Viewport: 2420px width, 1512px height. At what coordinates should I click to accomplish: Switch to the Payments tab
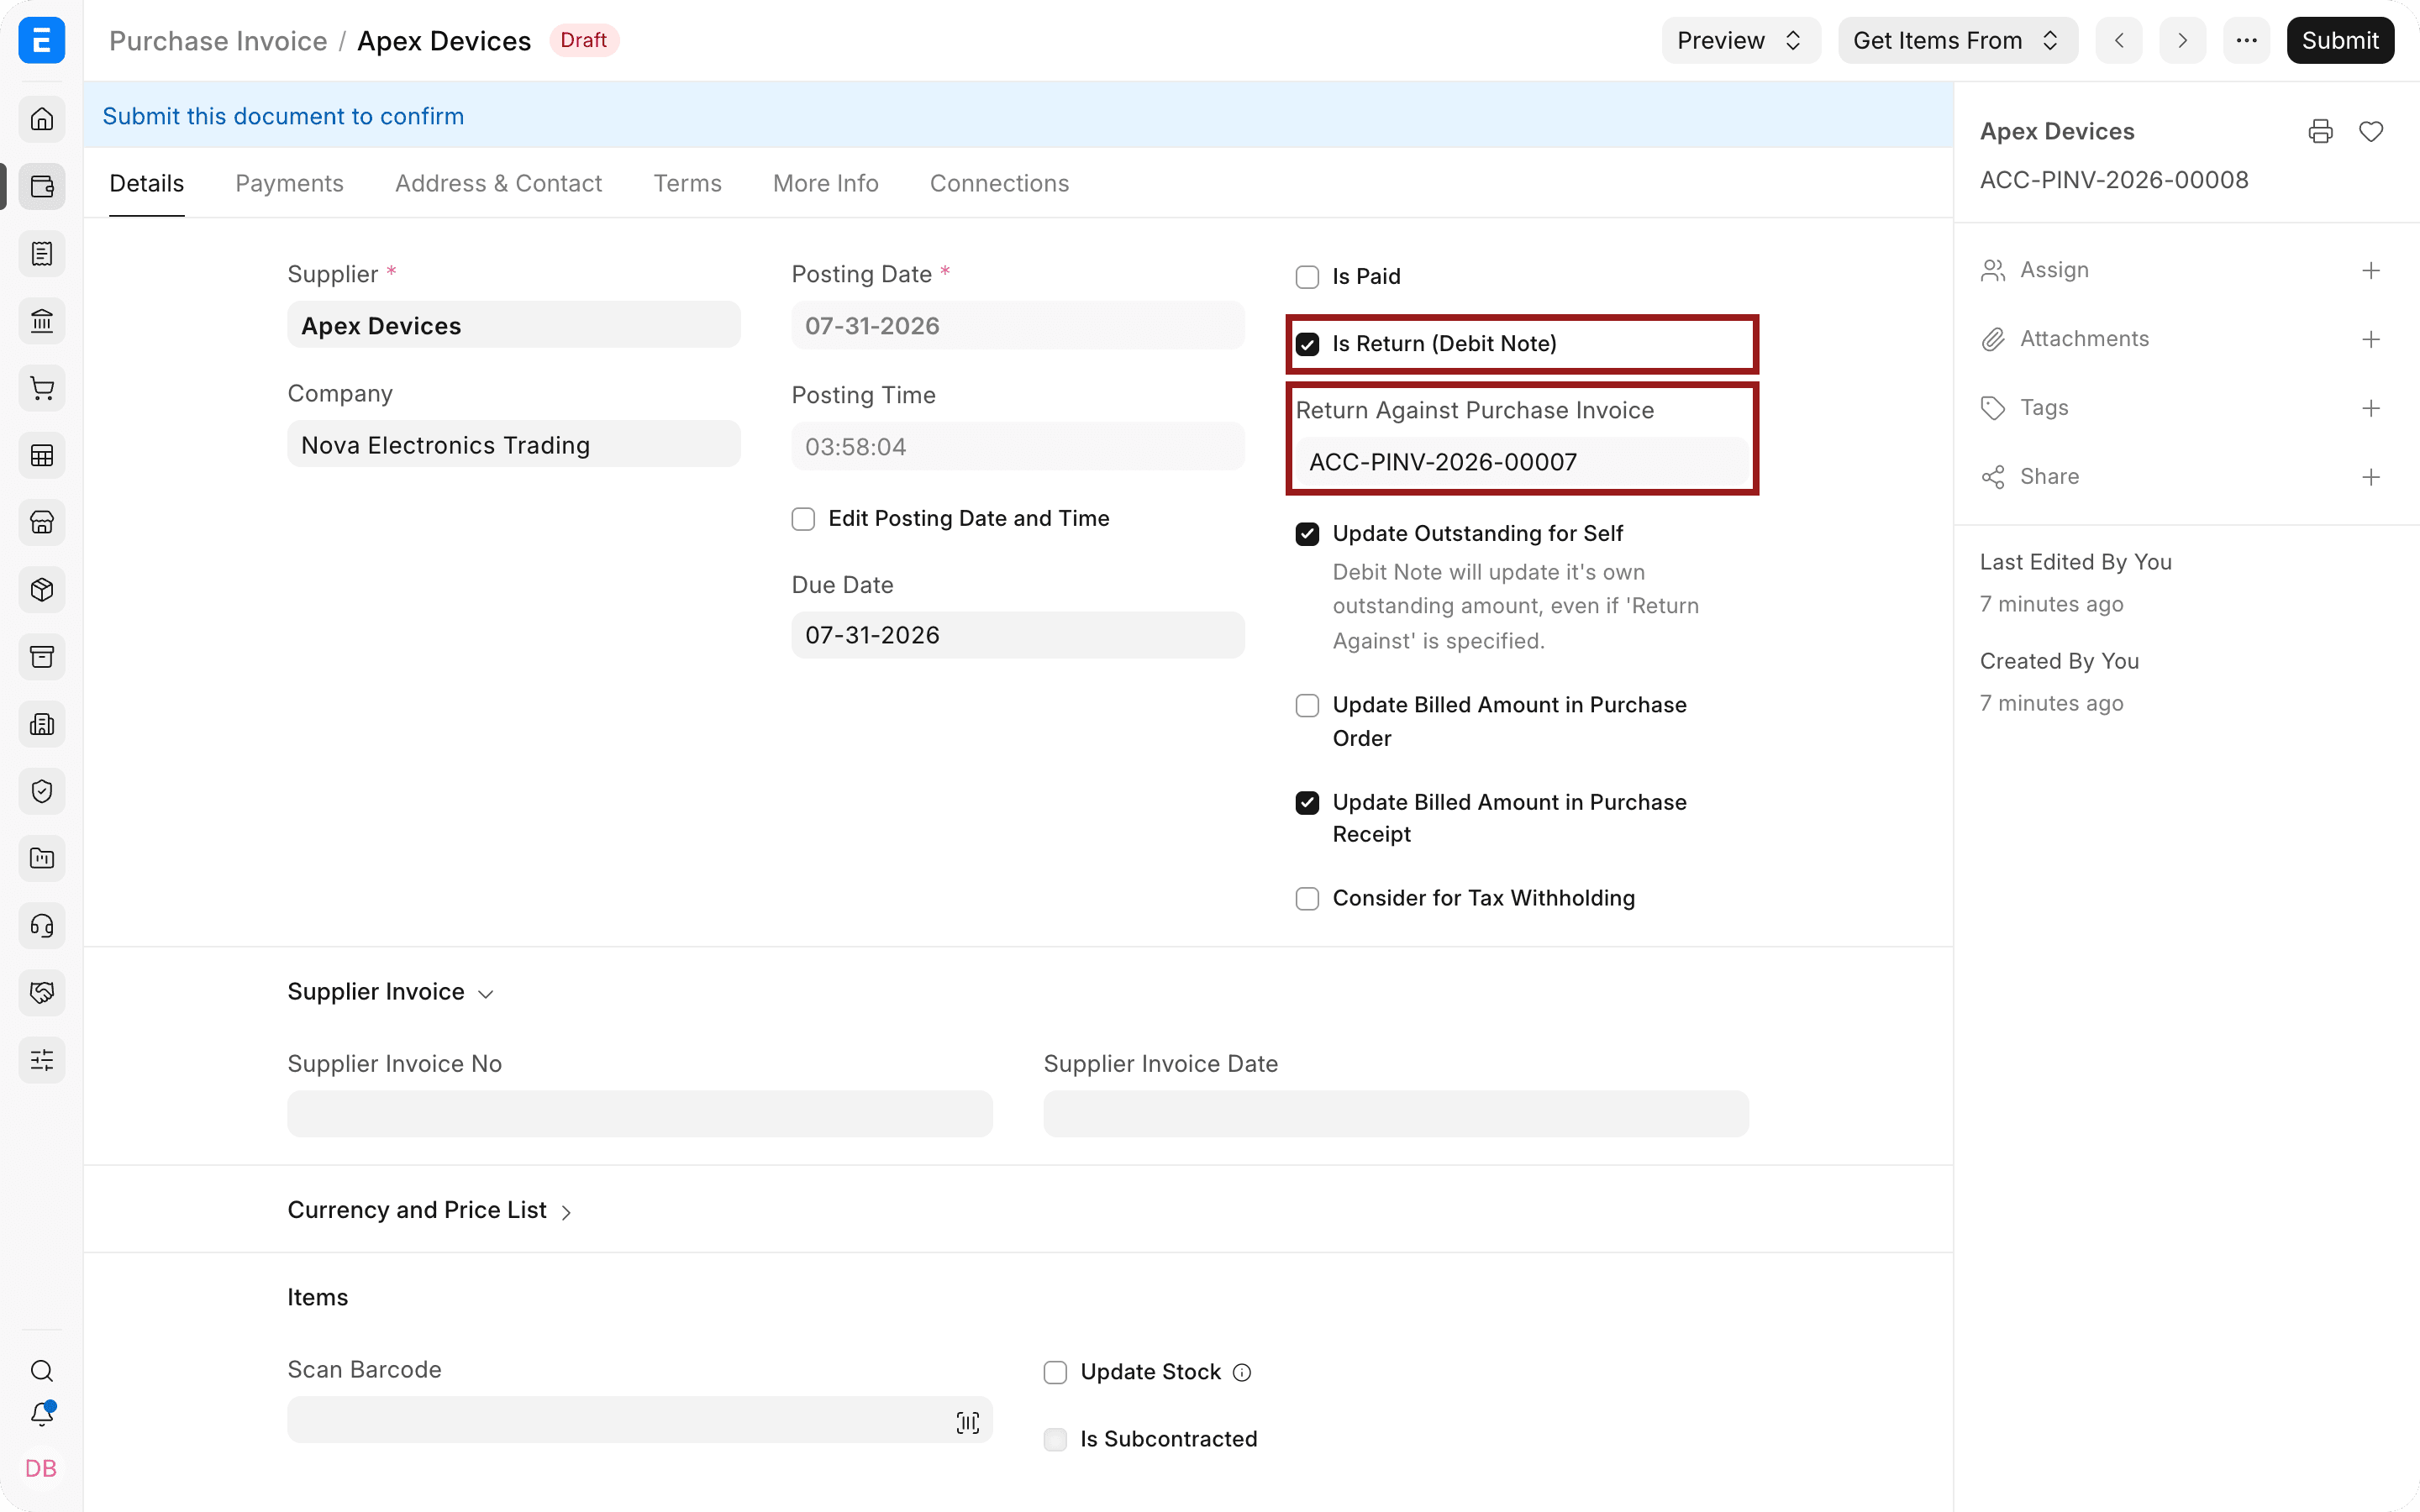[289, 183]
